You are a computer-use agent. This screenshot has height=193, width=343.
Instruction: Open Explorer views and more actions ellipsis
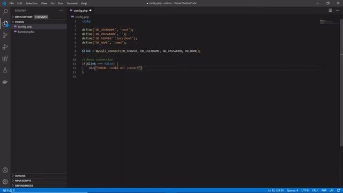61,11
